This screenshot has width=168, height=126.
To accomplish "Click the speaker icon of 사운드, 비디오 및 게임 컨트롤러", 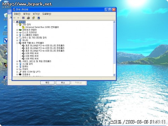I will coord(20,61).
